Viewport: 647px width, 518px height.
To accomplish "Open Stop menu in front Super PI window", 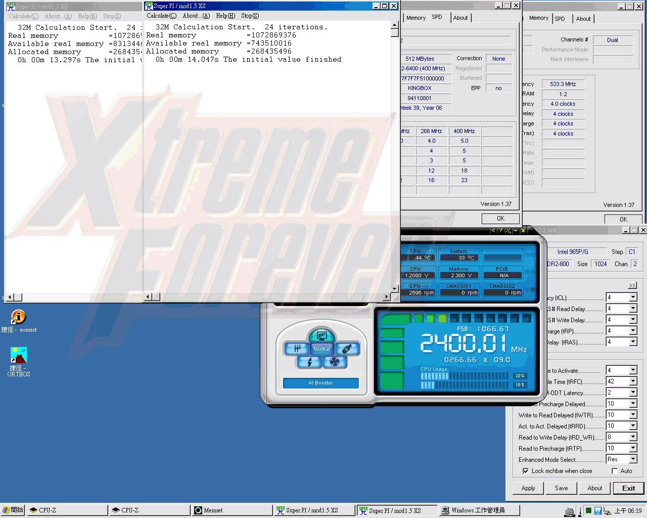I will (x=250, y=16).
